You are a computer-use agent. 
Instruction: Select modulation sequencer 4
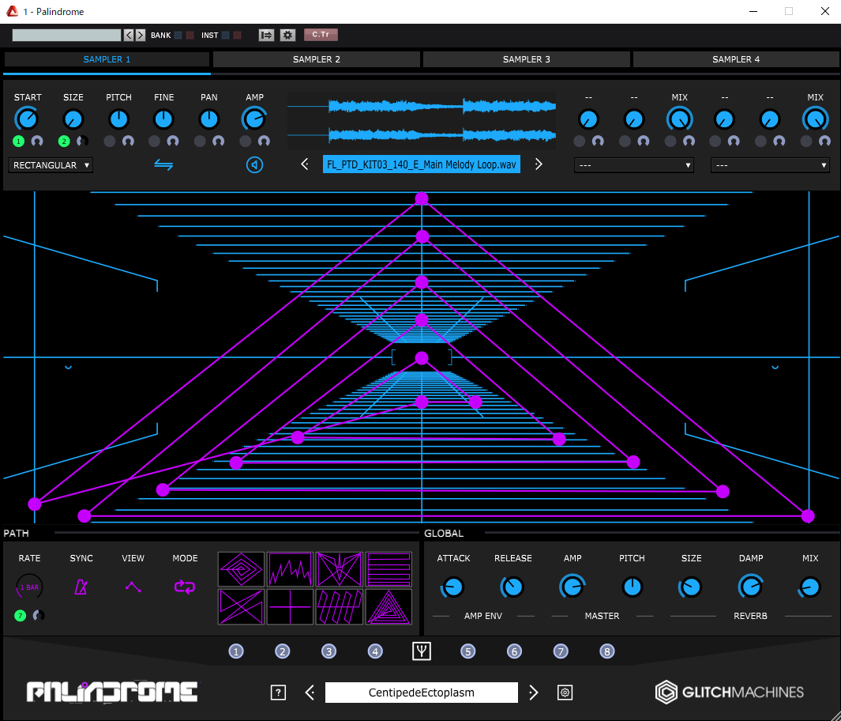375,651
